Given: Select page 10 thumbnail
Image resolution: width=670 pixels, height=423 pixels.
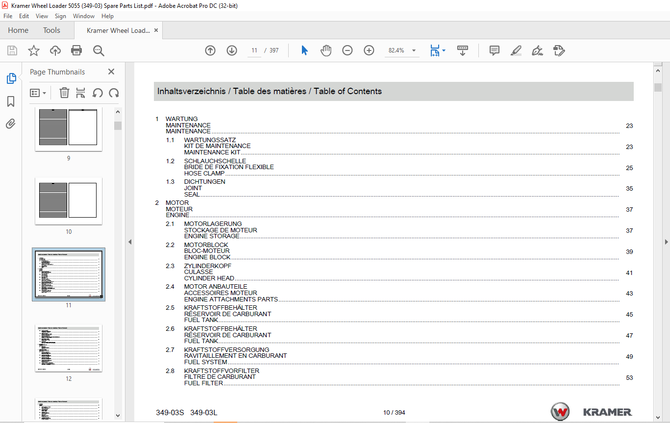Looking at the screenshot, I should pos(69,201).
